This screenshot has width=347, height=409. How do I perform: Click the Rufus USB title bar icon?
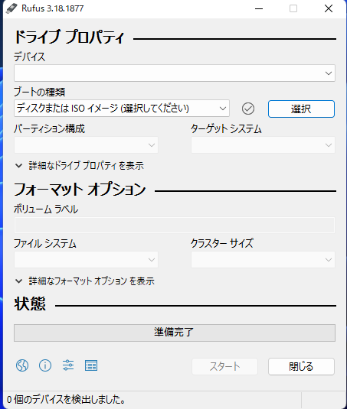(11, 8)
